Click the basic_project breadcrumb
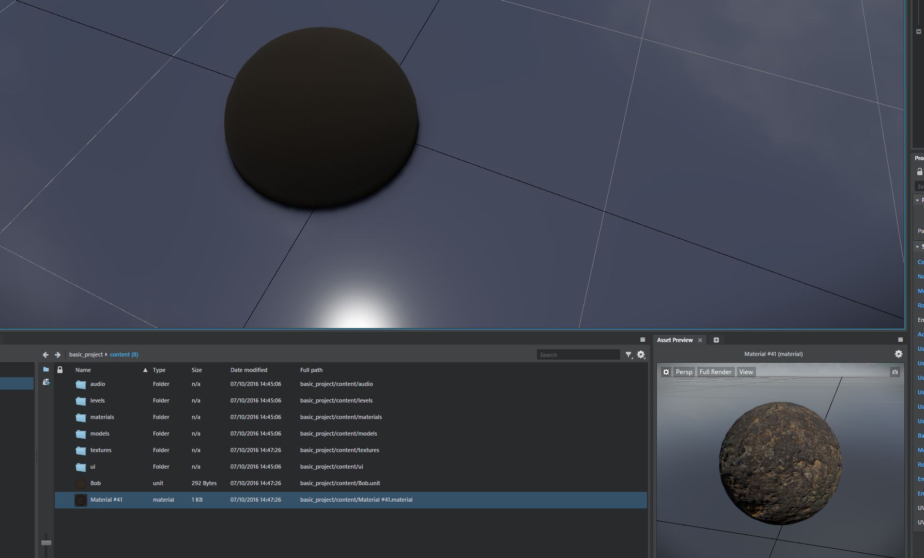Screen dimensions: 924x558 (86, 354)
